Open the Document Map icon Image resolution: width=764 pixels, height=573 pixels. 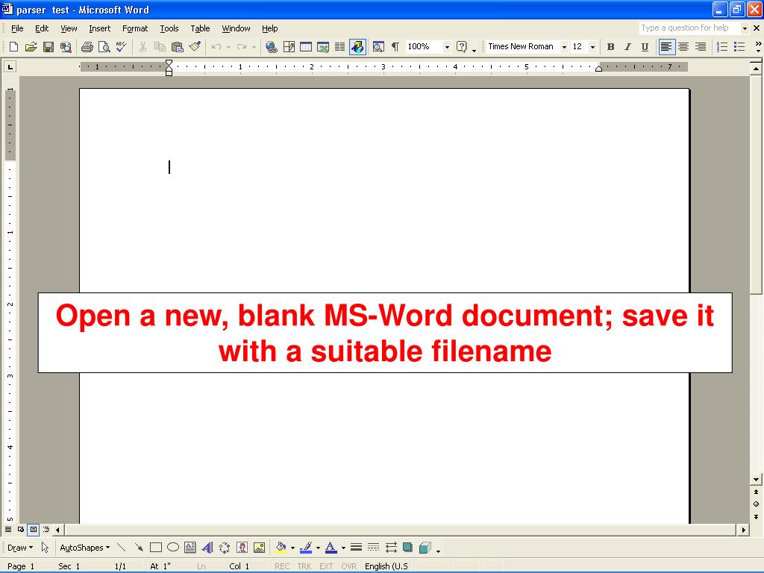(378, 47)
